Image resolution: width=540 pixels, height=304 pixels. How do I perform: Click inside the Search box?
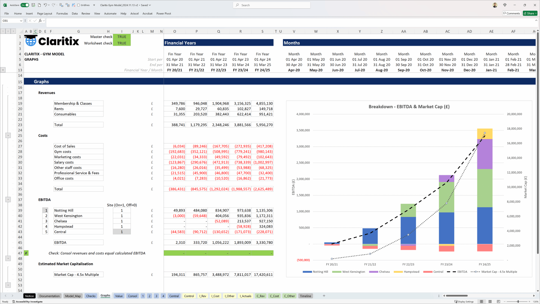[272, 5]
